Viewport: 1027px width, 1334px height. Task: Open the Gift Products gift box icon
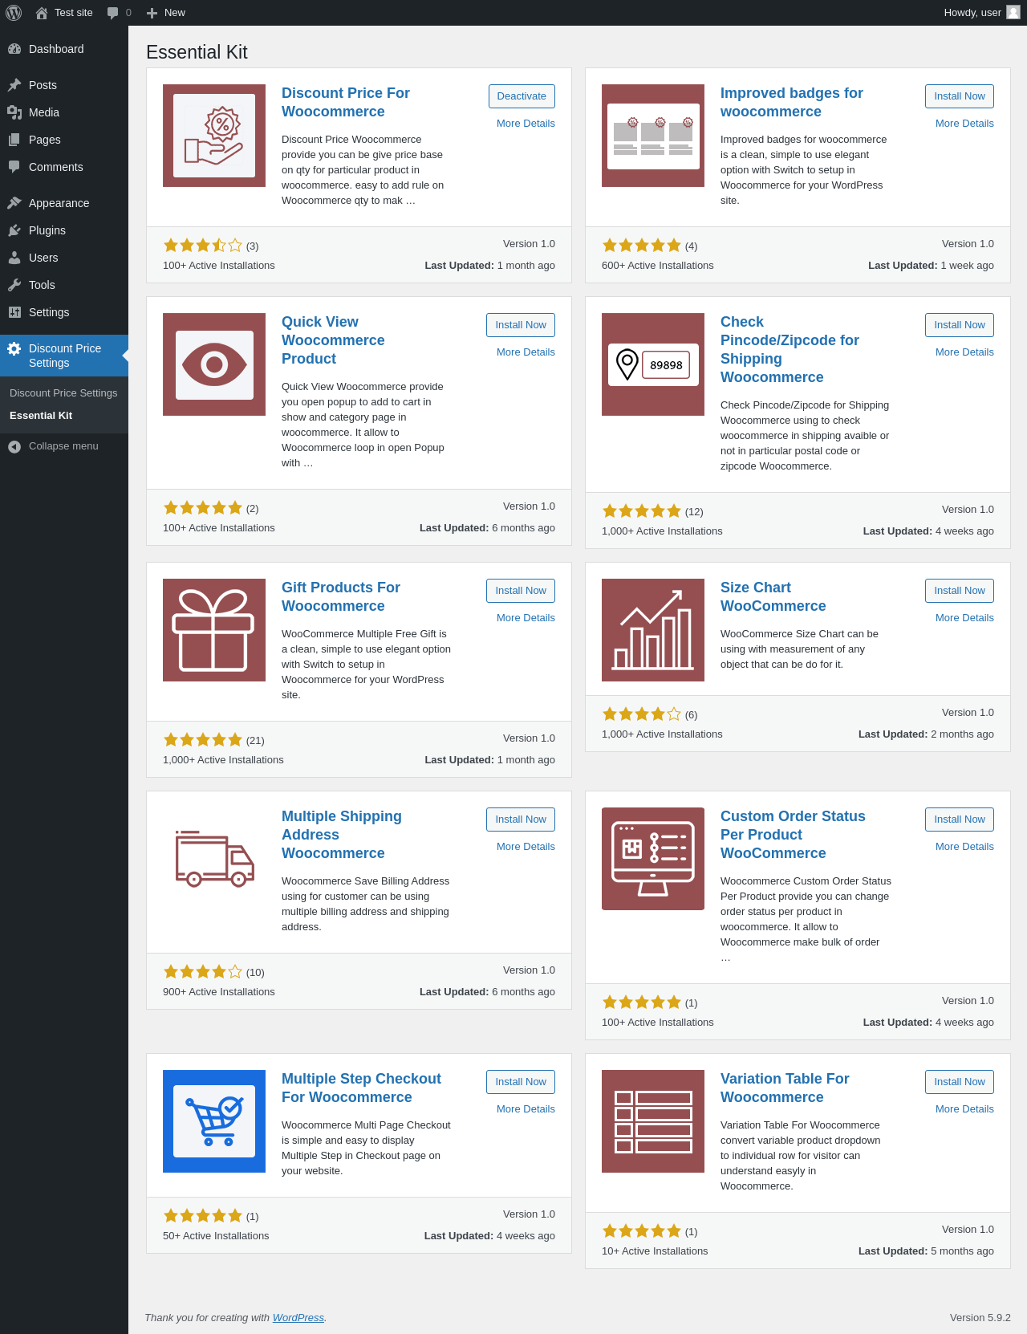214,630
